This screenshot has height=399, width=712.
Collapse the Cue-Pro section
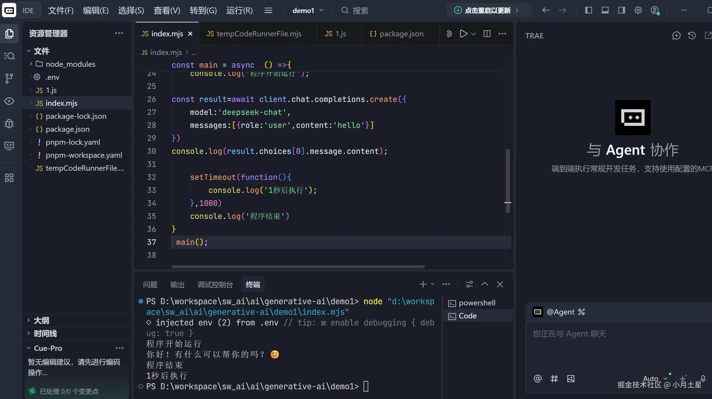click(29, 348)
